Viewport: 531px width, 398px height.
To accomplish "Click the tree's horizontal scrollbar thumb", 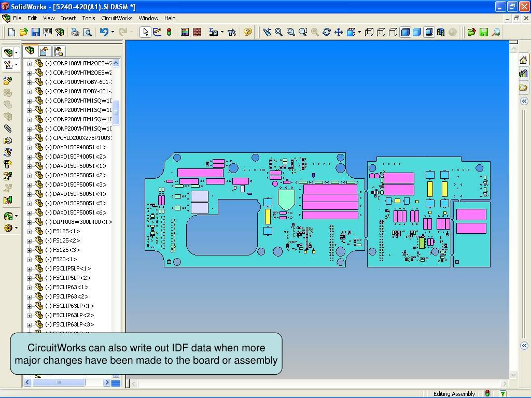I will click(x=59, y=382).
